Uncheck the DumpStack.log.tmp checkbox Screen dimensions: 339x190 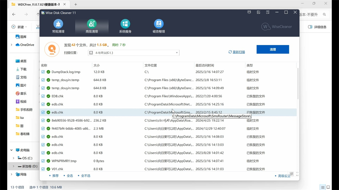click(43, 72)
